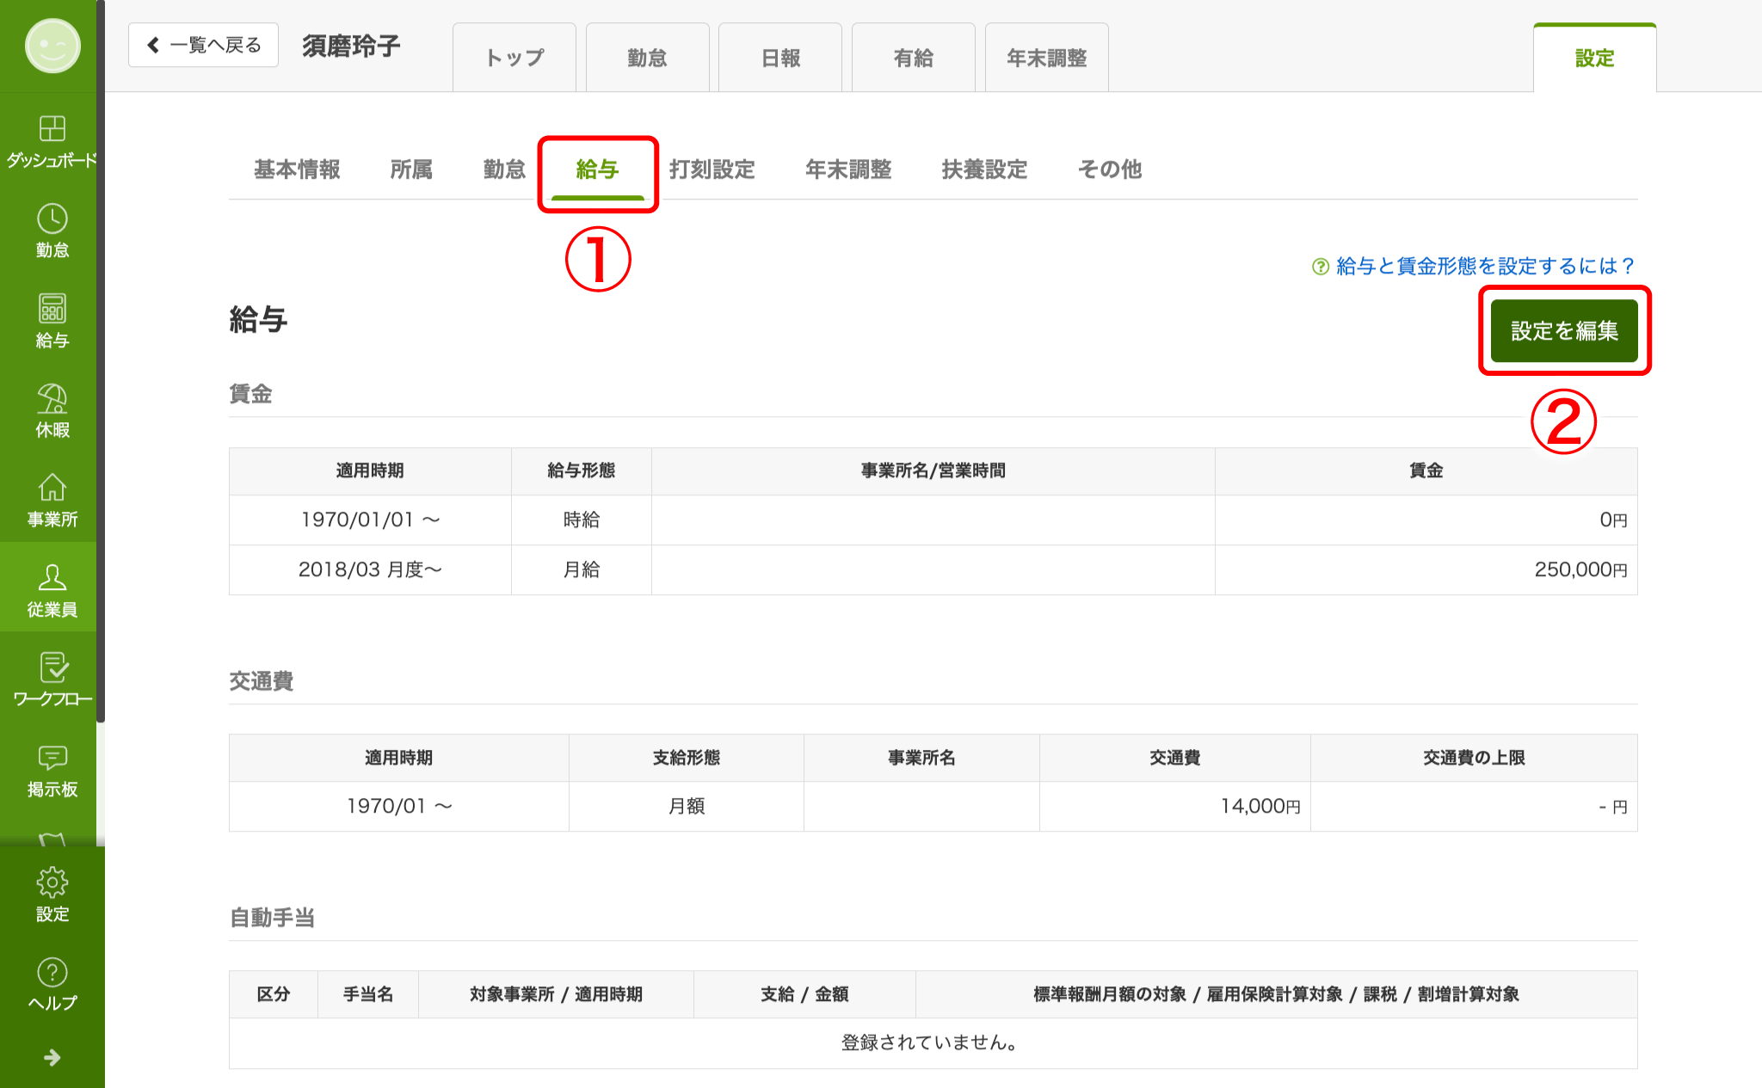
Task: Switch to the 打刻設定 sub-tab
Action: pyautogui.click(x=712, y=169)
